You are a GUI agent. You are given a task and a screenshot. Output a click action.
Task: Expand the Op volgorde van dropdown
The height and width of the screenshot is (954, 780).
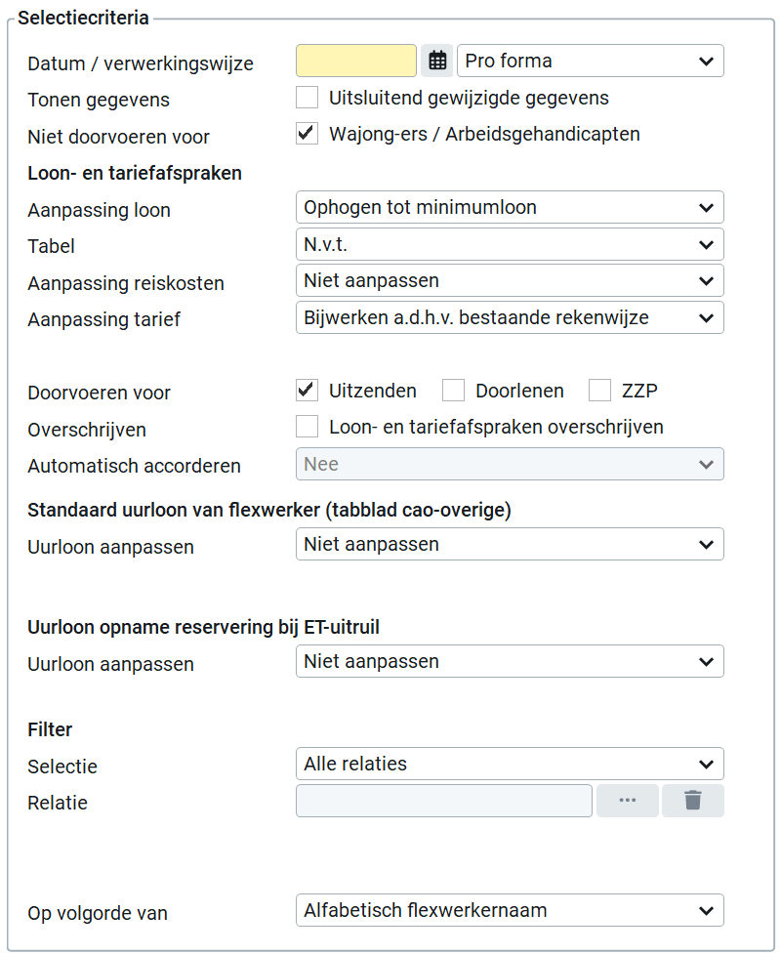(x=509, y=910)
